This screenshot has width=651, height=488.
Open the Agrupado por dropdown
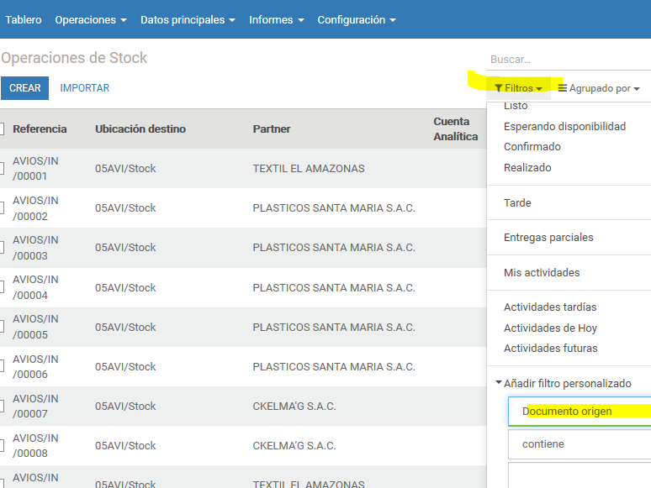599,88
